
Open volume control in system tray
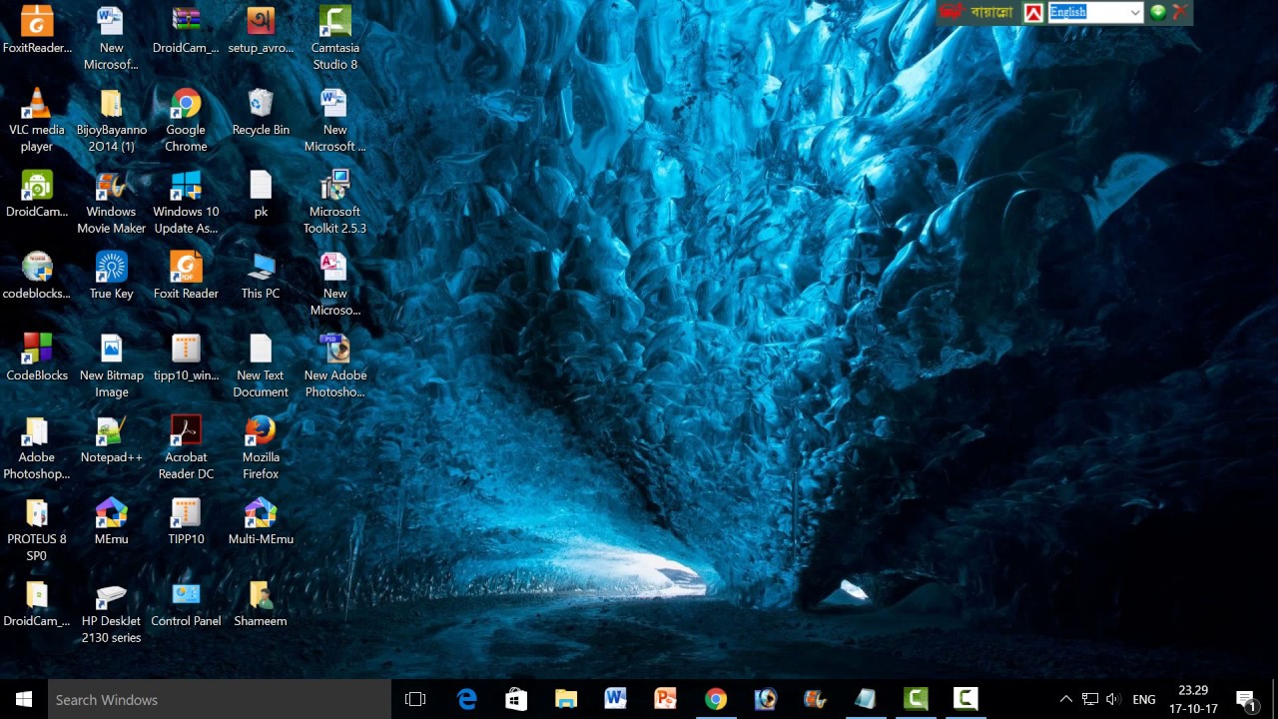pyautogui.click(x=1113, y=699)
